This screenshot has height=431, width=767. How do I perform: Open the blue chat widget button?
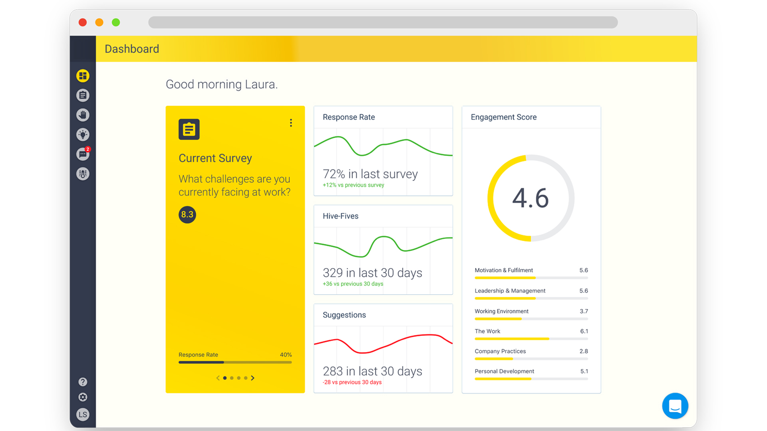coord(675,406)
